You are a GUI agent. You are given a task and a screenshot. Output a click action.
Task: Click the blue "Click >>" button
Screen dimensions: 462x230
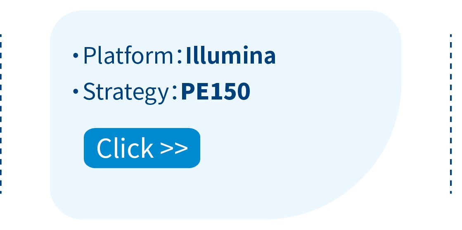[142, 148]
